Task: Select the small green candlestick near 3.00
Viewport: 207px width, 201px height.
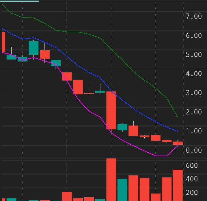Action: tap(100, 91)
